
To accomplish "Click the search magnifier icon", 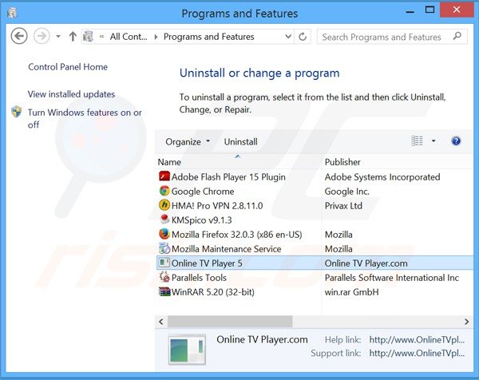I will coord(457,37).
